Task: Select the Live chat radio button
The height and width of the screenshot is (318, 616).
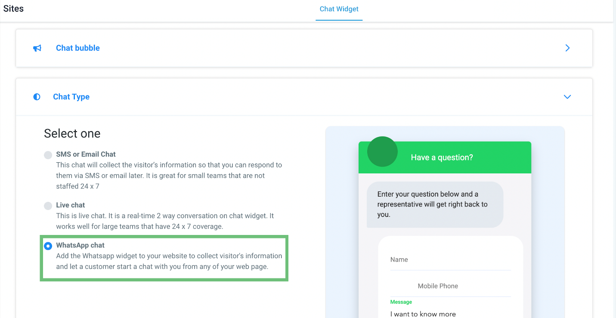Action: click(48, 206)
